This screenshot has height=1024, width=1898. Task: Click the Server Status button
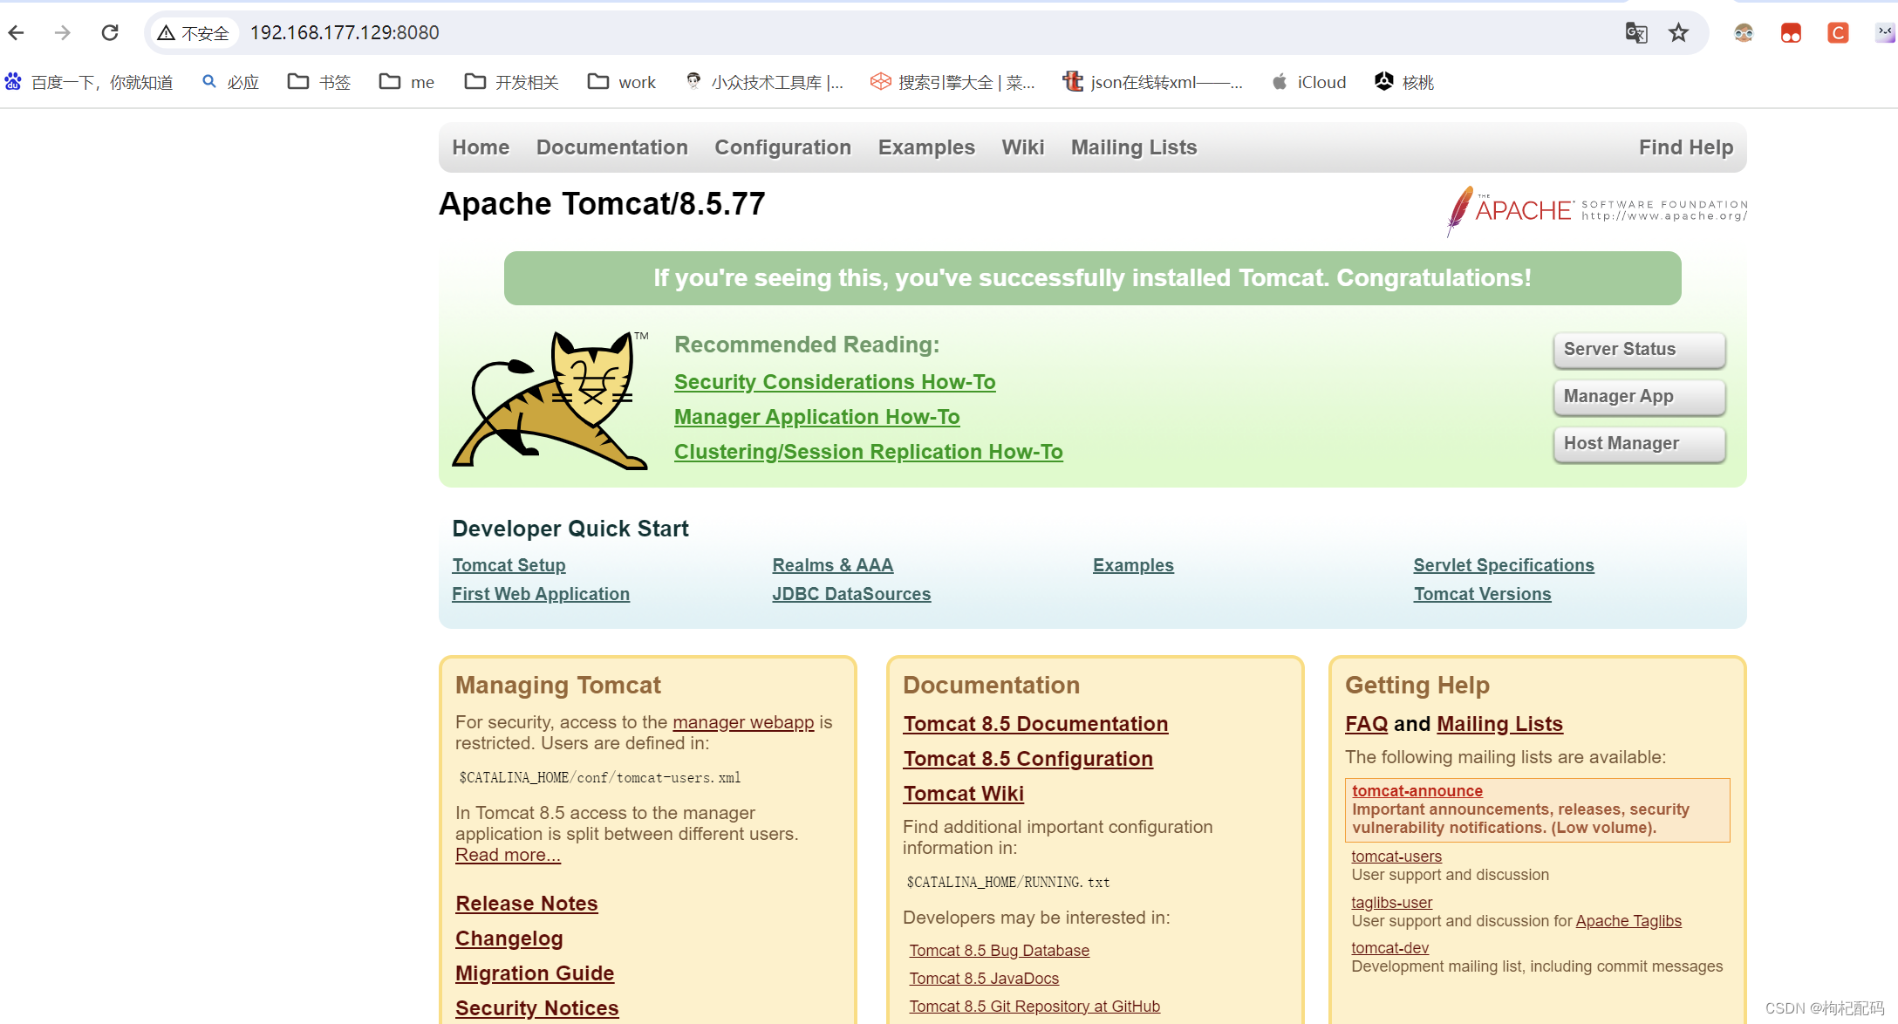click(1639, 350)
